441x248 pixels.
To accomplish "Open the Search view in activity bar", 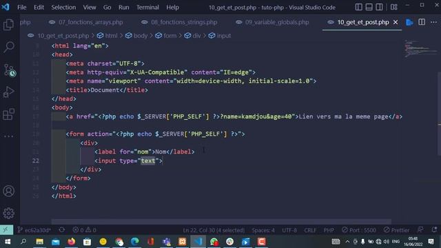I will 8,47.
